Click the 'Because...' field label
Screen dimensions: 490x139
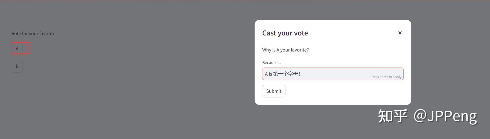[x=271, y=63]
